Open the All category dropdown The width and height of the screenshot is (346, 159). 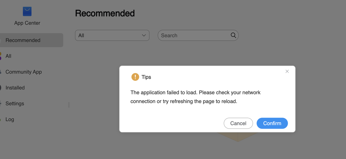click(x=112, y=35)
